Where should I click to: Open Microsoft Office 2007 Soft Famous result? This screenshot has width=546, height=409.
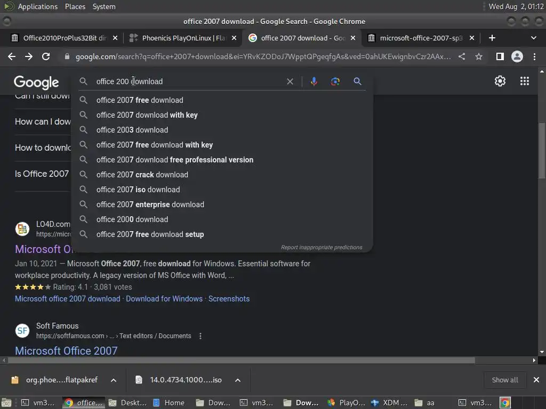[66, 350]
